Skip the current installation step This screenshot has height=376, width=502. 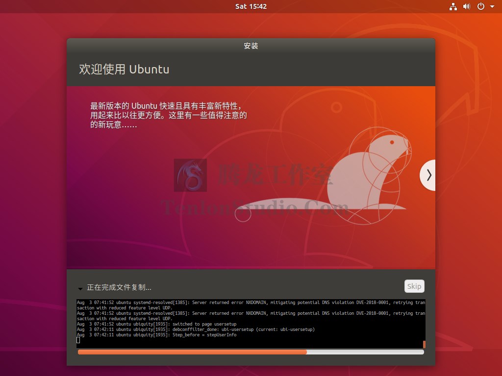click(414, 286)
